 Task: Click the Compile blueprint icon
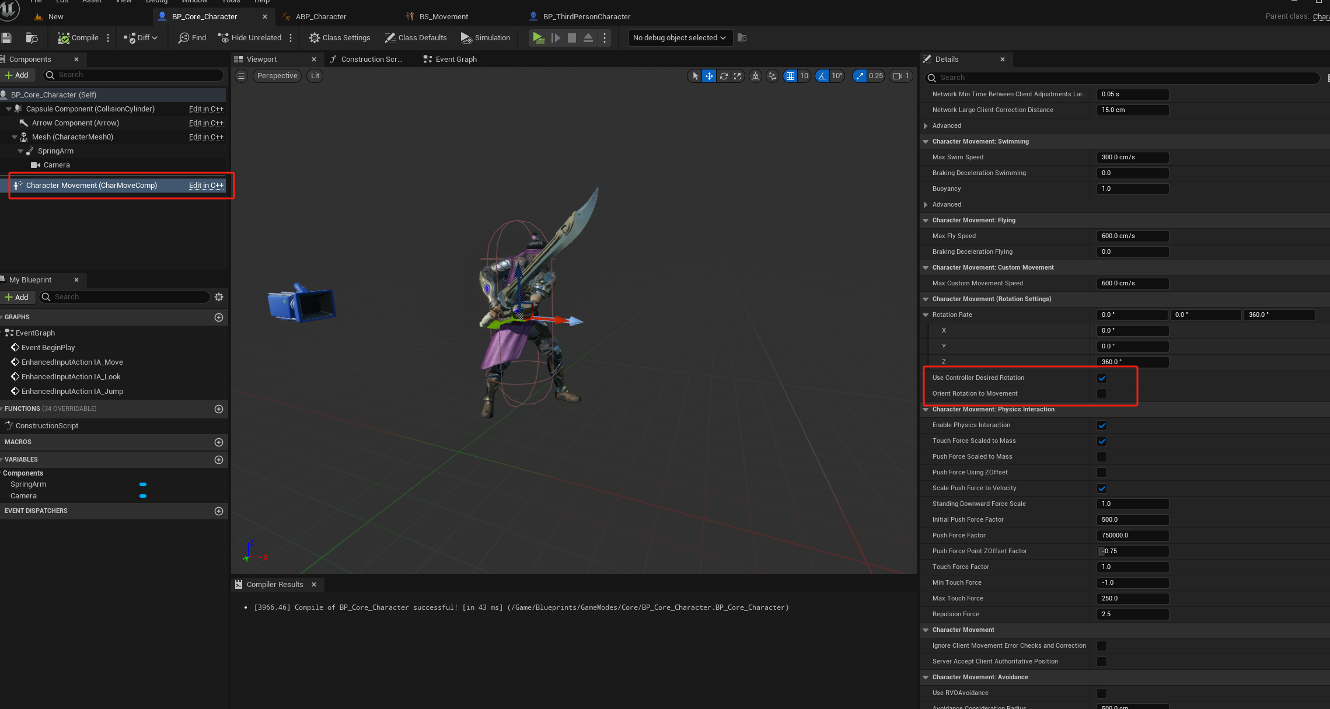(64, 38)
